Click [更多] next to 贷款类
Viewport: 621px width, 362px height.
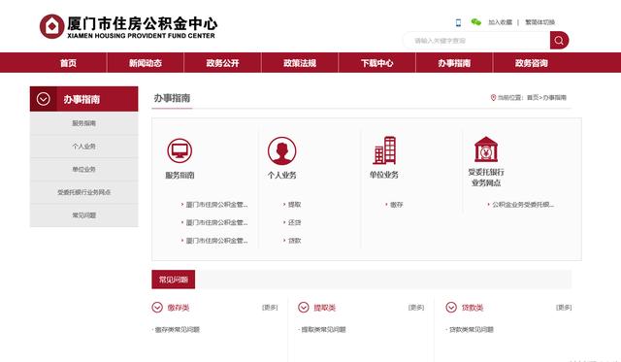[x=564, y=308]
